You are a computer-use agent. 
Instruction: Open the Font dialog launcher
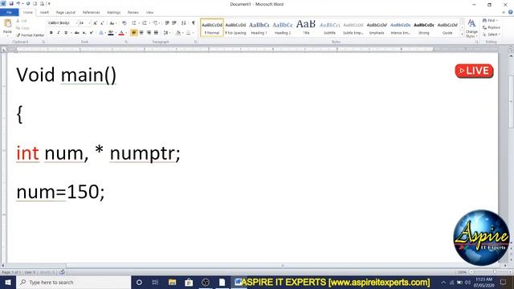pyautogui.click(x=126, y=42)
